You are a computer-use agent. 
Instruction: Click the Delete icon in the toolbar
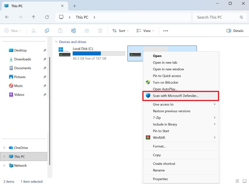tap(100, 30)
